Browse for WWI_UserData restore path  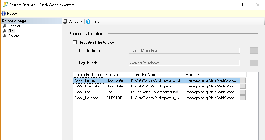[x=243, y=86]
